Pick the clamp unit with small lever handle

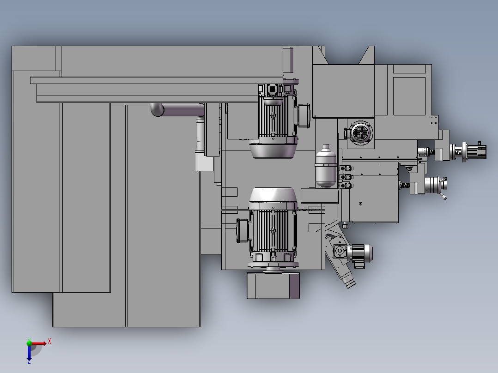[x=436, y=186]
